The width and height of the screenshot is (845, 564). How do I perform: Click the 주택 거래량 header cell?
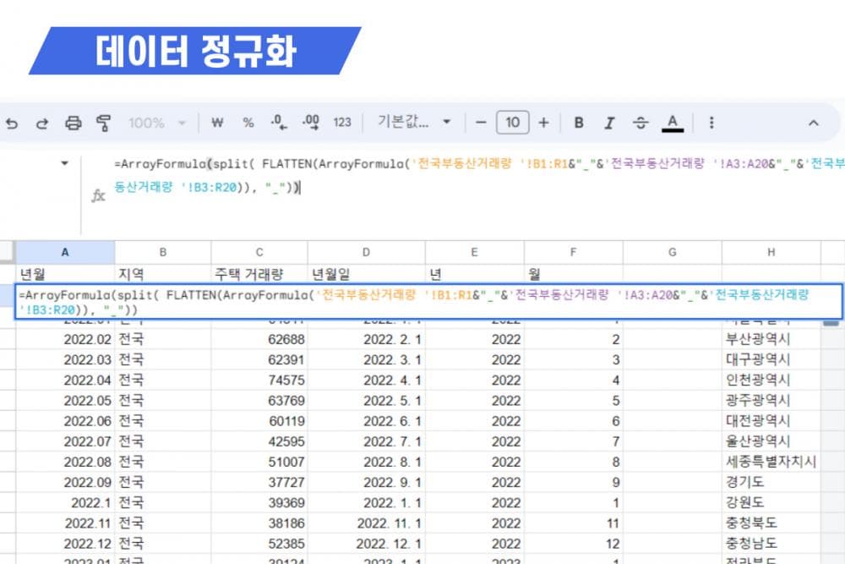[x=259, y=274]
